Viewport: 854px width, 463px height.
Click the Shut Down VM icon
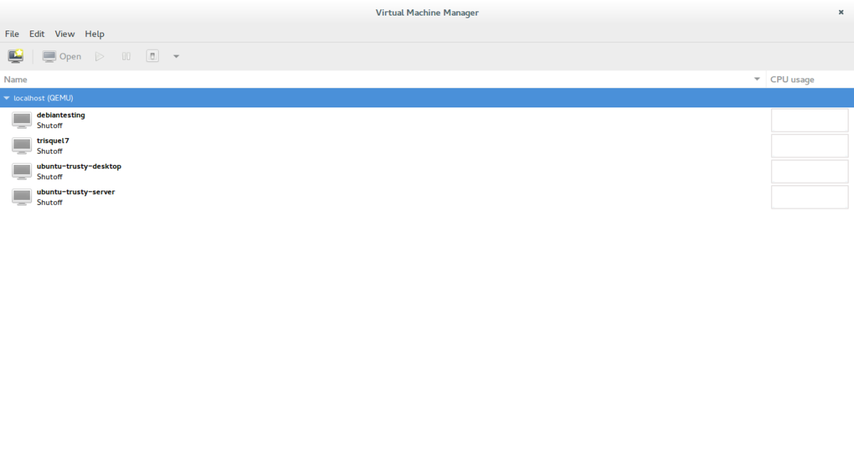[152, 56]
